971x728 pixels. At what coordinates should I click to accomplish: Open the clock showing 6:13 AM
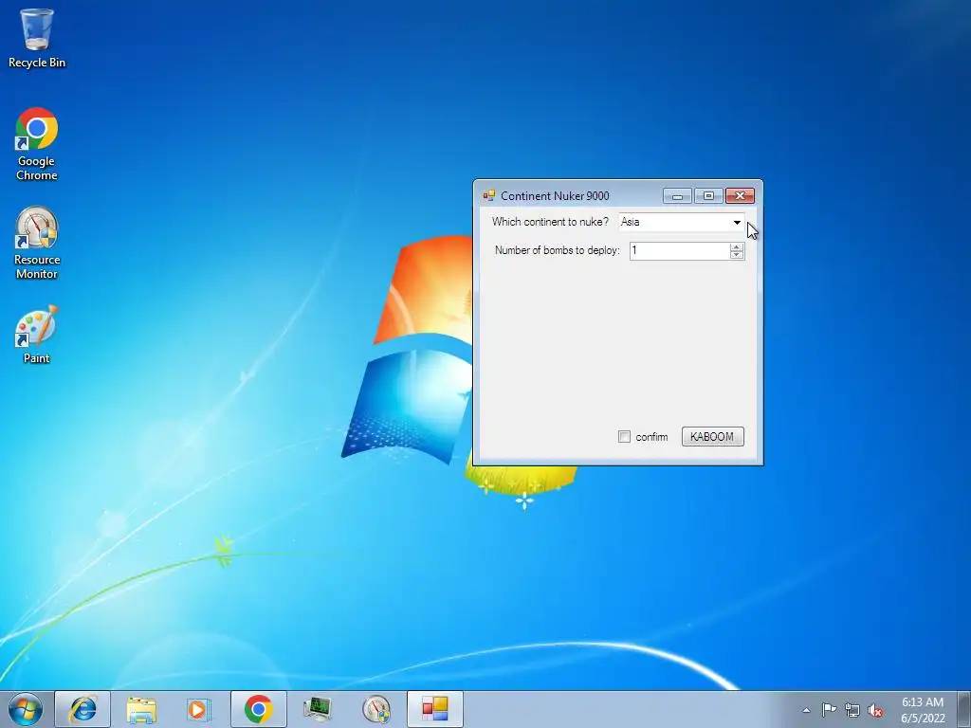coord(923,710)
